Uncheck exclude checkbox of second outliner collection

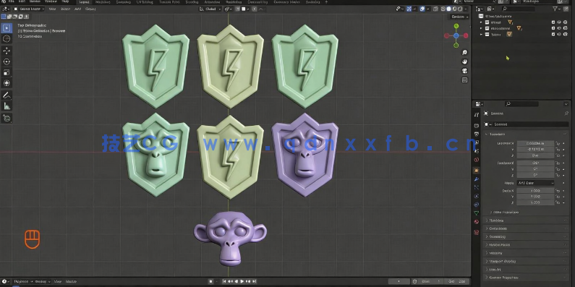pos(553,28)
